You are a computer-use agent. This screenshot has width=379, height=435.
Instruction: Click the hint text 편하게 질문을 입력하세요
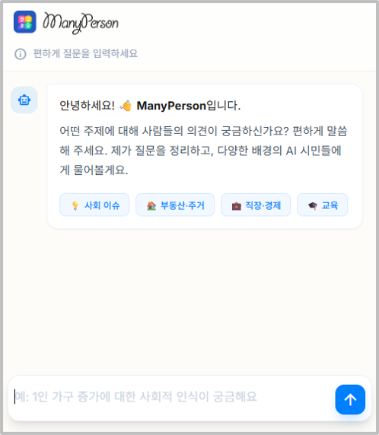click(85, 53)
